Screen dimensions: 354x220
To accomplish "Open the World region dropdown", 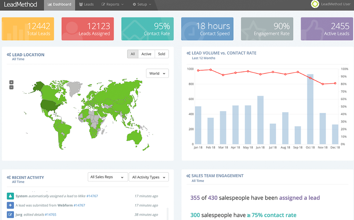I will (158, 73).
